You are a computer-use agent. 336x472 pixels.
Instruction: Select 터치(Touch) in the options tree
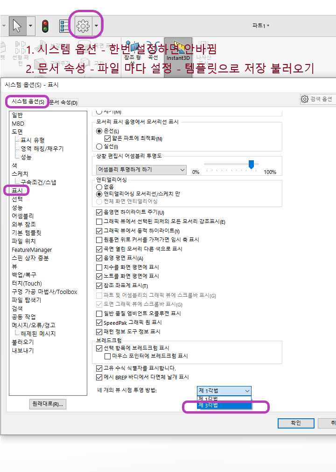[x=27, y=283]
